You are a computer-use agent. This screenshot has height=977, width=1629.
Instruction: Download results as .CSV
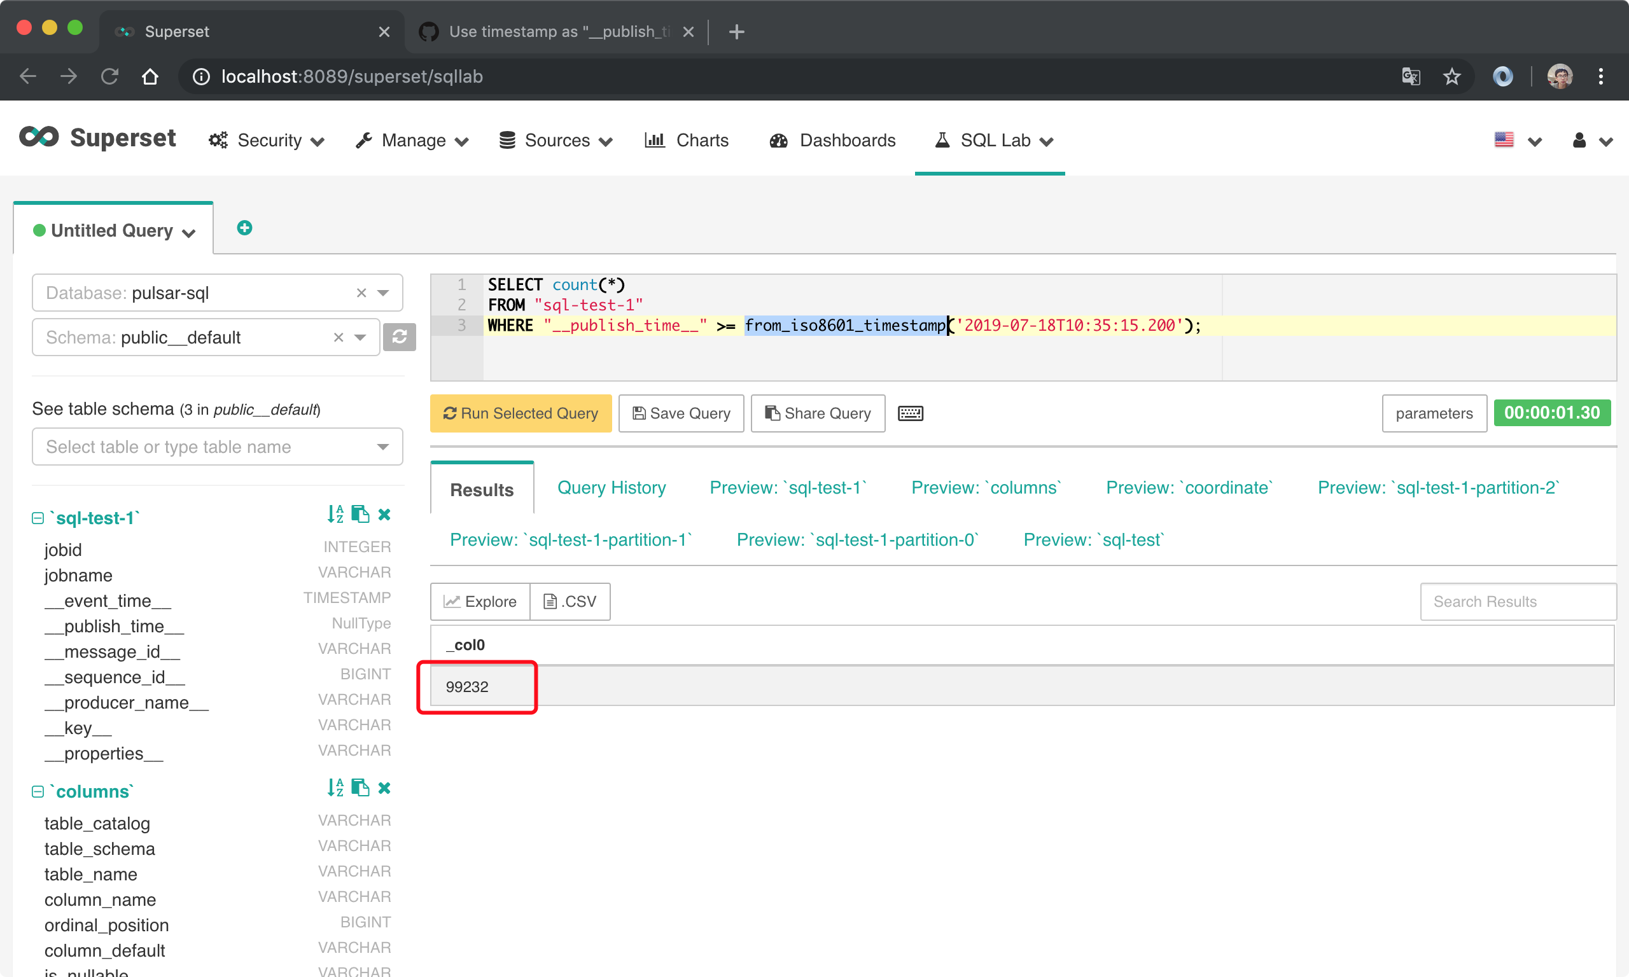click(x=570, y=602)
